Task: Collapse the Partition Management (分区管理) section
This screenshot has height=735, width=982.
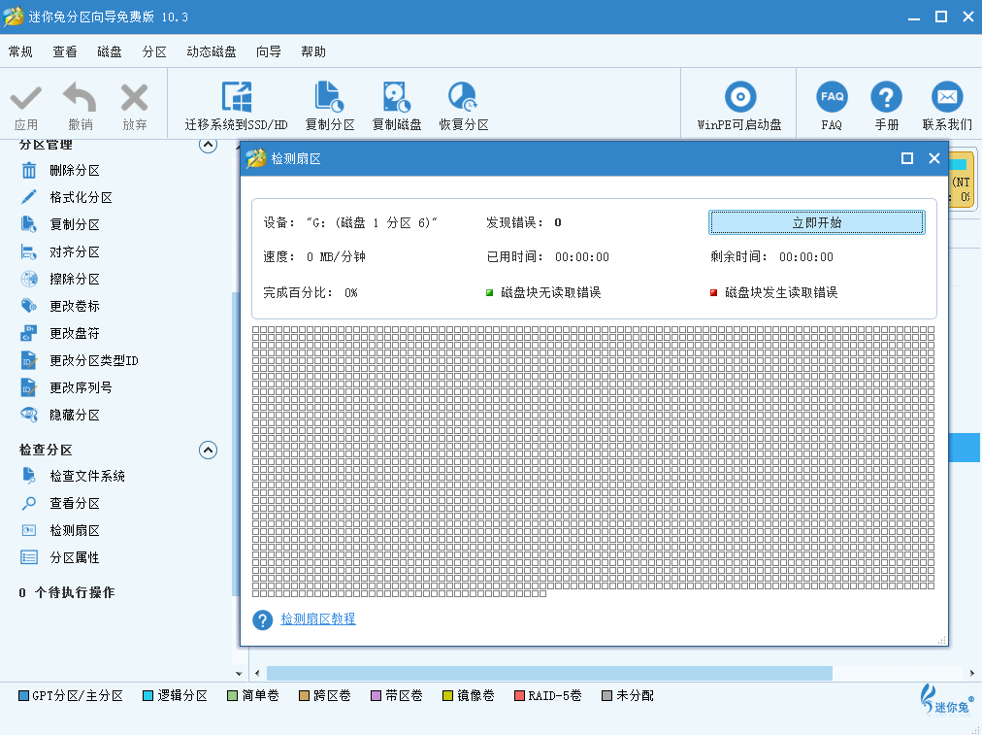Action: point(208,145)
